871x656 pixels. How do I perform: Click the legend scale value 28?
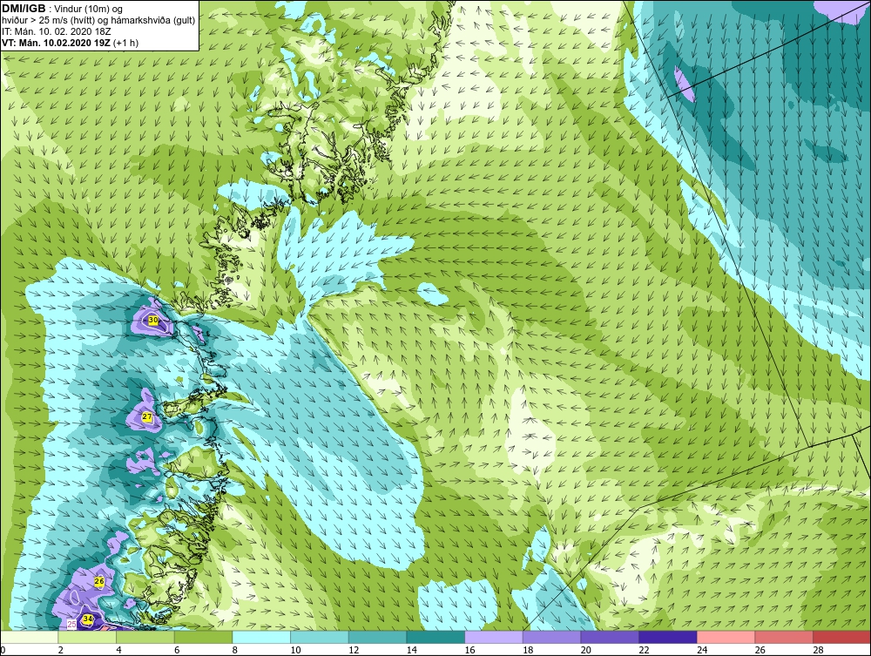[818, 650]
